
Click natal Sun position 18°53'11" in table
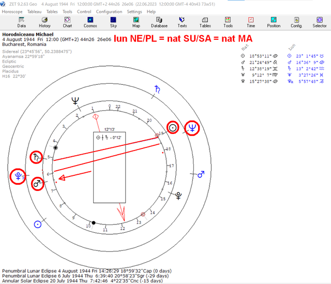click(260, 56)
